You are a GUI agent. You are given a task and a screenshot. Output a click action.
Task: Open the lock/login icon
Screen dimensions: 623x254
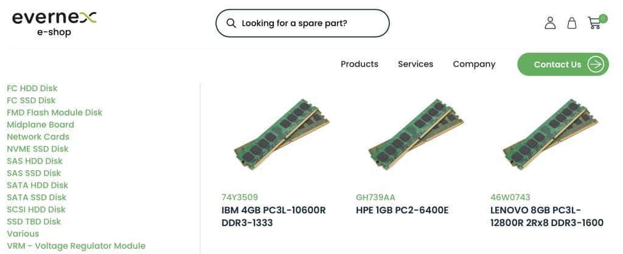click(x=572, y=23)
